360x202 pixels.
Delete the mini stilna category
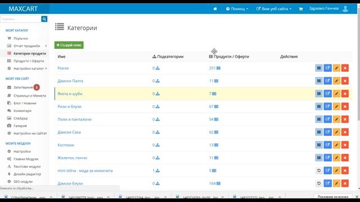pos(345,171)
